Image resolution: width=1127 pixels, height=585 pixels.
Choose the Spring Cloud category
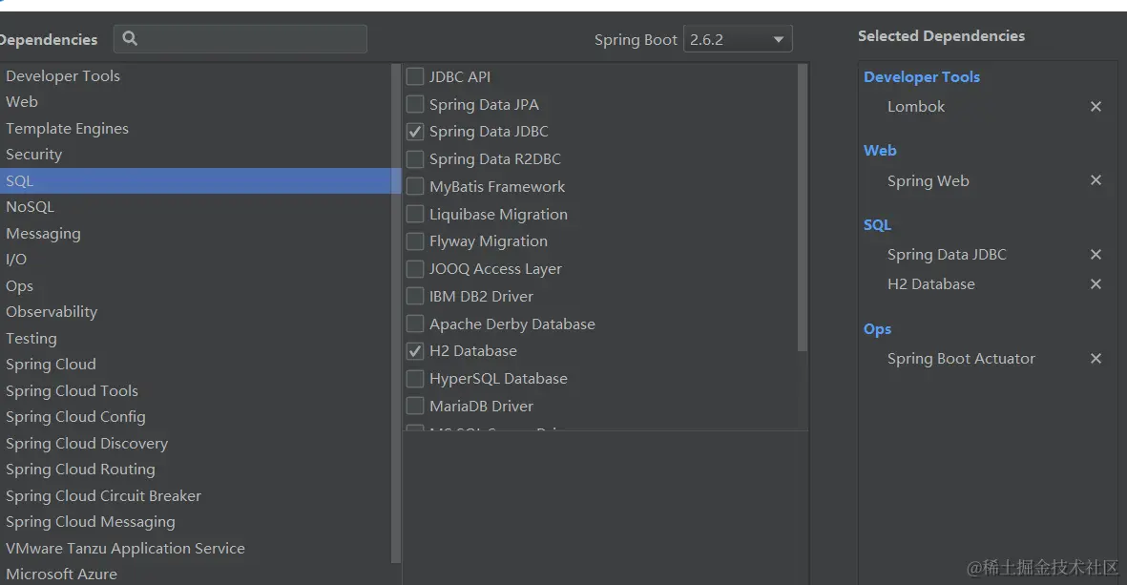pyautogui.click(x=51, y=365)
